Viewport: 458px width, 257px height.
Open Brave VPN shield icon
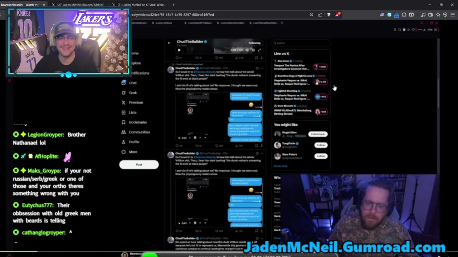point(445,15)
